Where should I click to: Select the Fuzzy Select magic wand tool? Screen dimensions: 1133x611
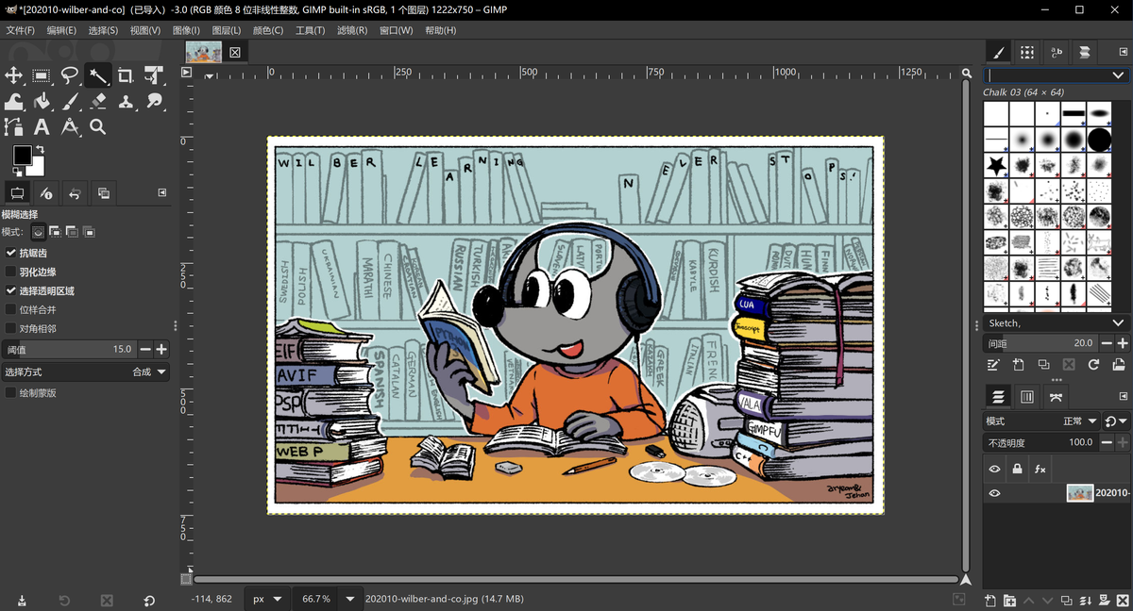click(x=97, y=75)
